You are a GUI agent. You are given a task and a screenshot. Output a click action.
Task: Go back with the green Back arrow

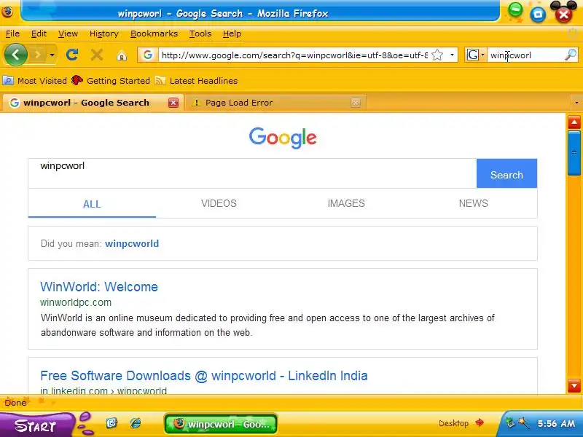(15, 55)
